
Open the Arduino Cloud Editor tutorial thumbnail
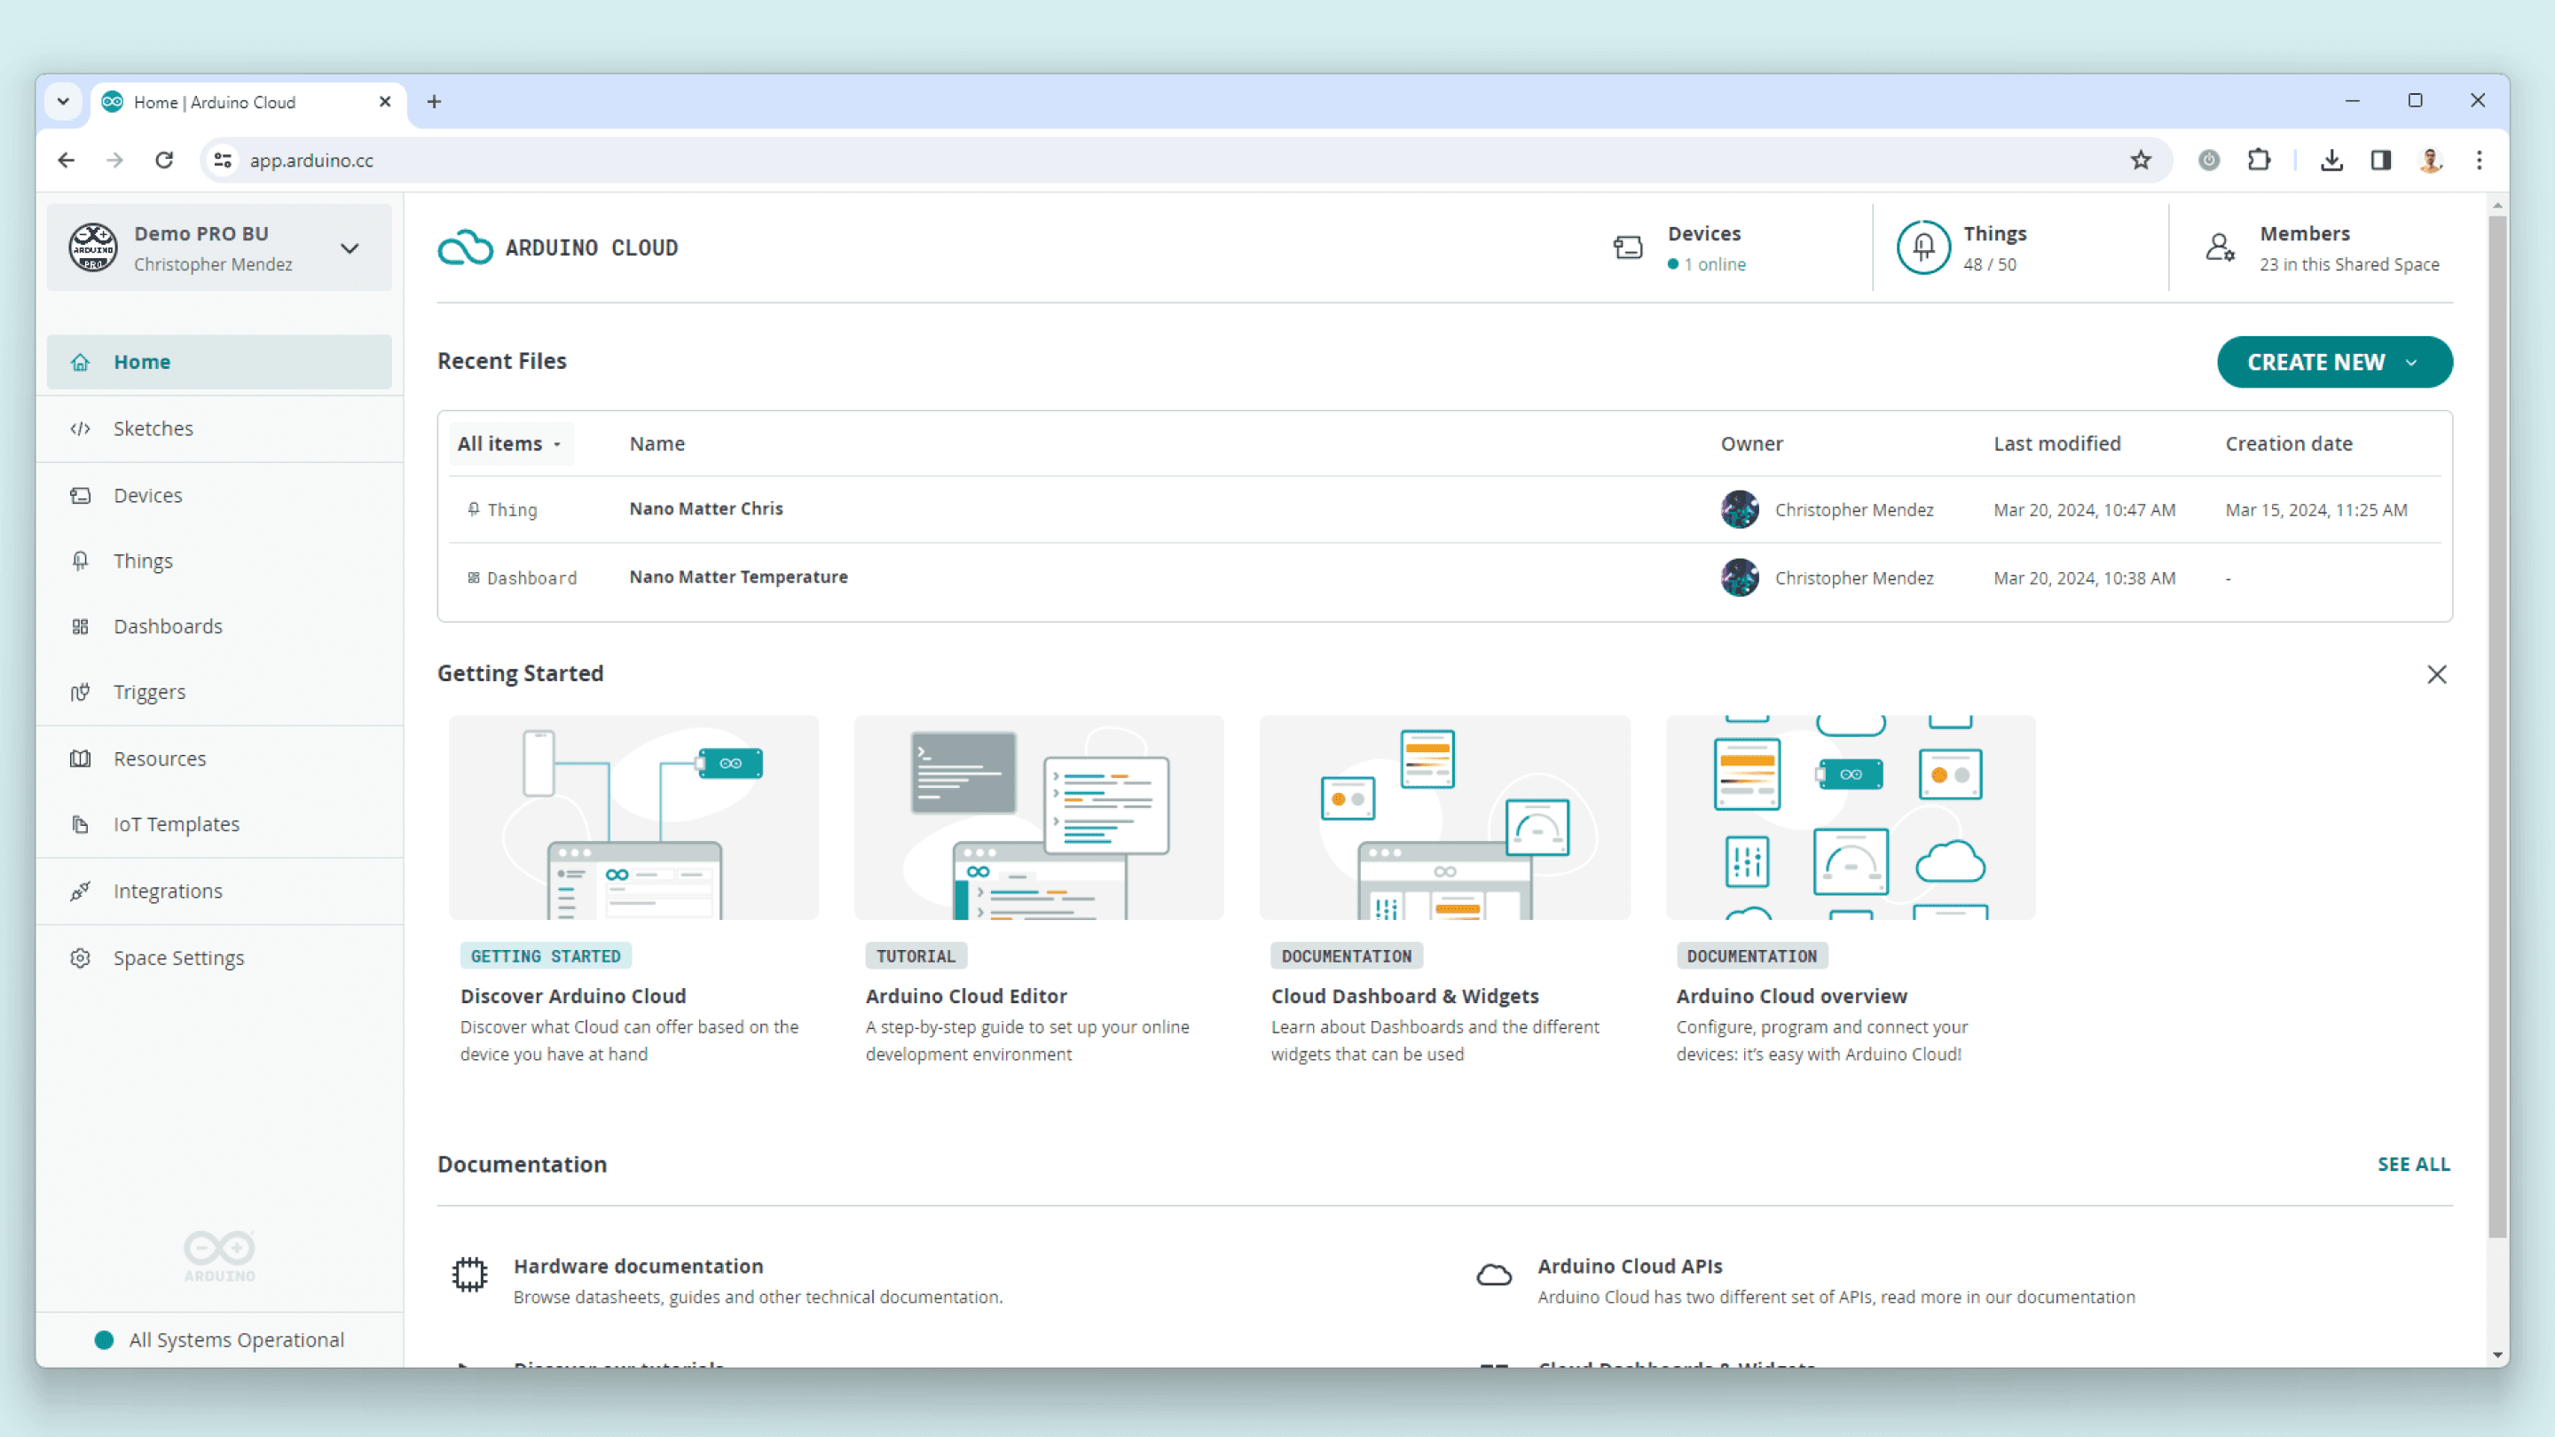point(1039,818)
